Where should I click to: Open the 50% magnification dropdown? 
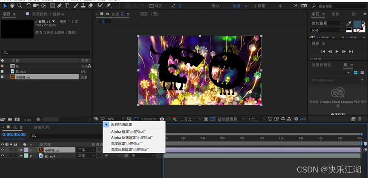(116, 119)
